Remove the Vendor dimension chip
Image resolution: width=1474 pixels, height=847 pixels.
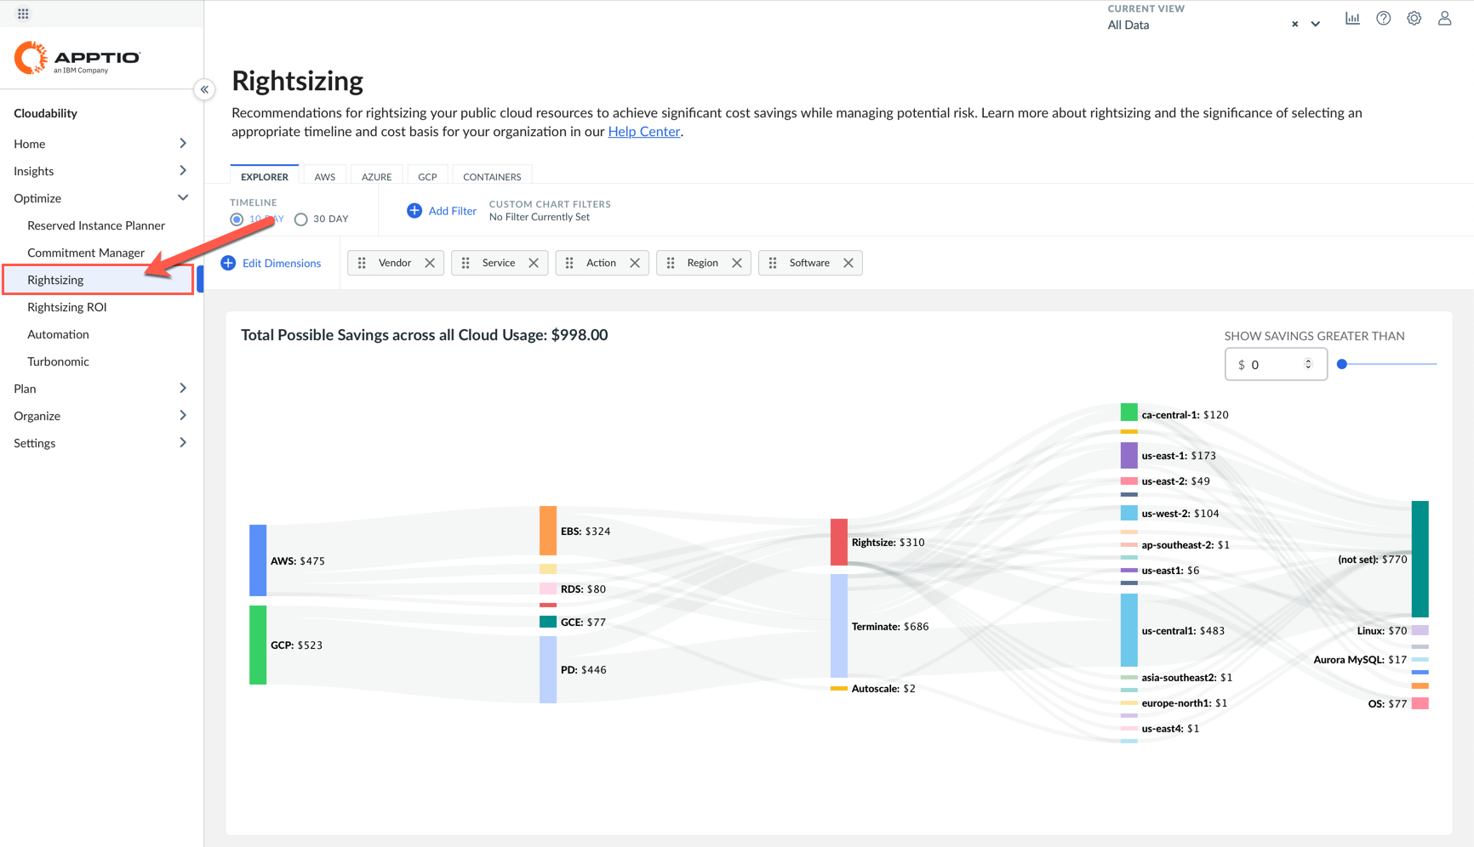pos(430,263)
